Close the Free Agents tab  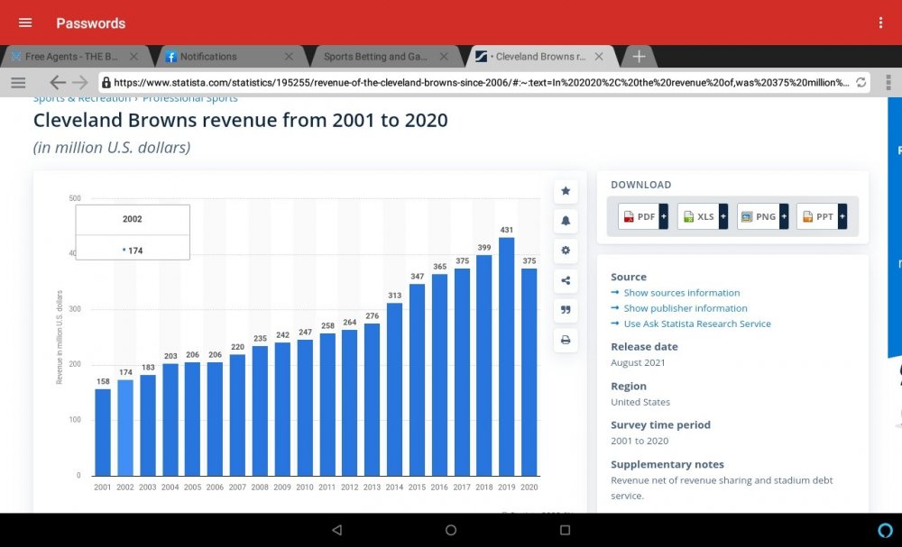(x=133, y=56)
